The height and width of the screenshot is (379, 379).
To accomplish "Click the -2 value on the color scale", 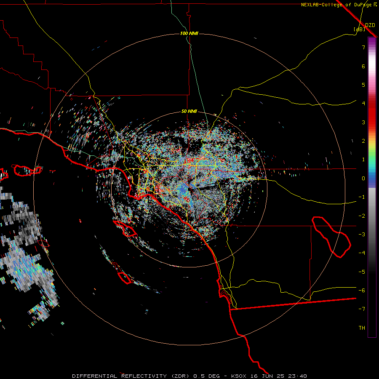I will click(362, 216).
